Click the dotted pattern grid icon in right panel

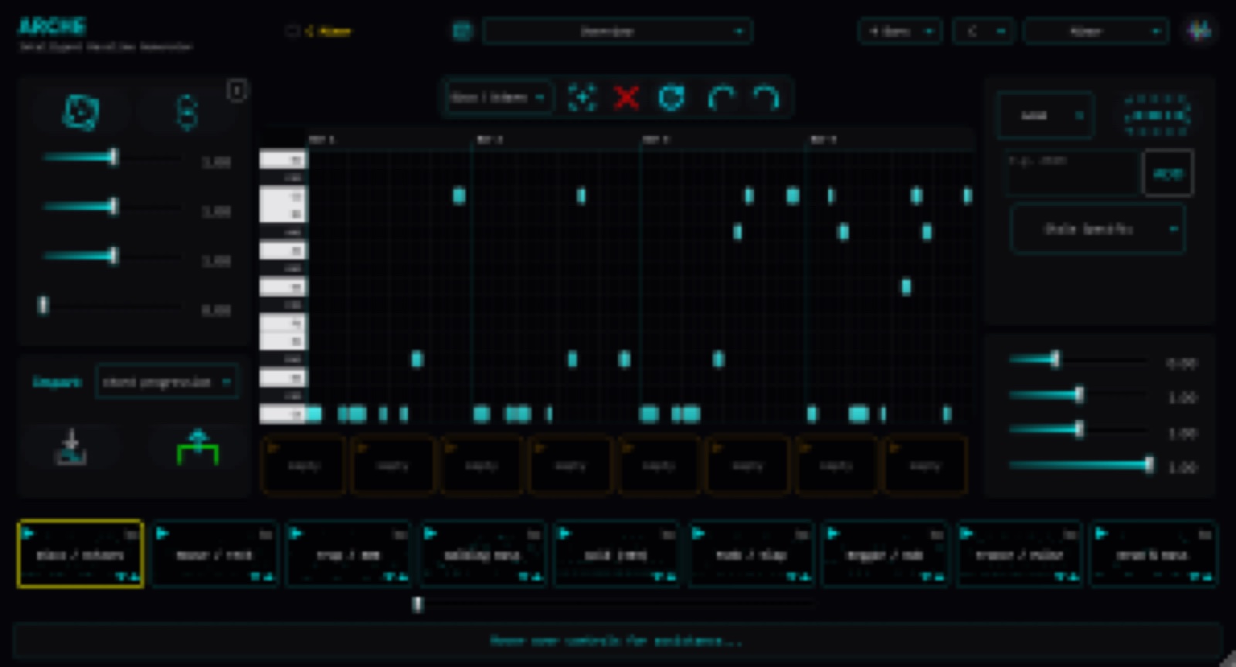1156,116
